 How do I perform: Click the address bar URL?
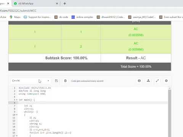coord(18,11)
